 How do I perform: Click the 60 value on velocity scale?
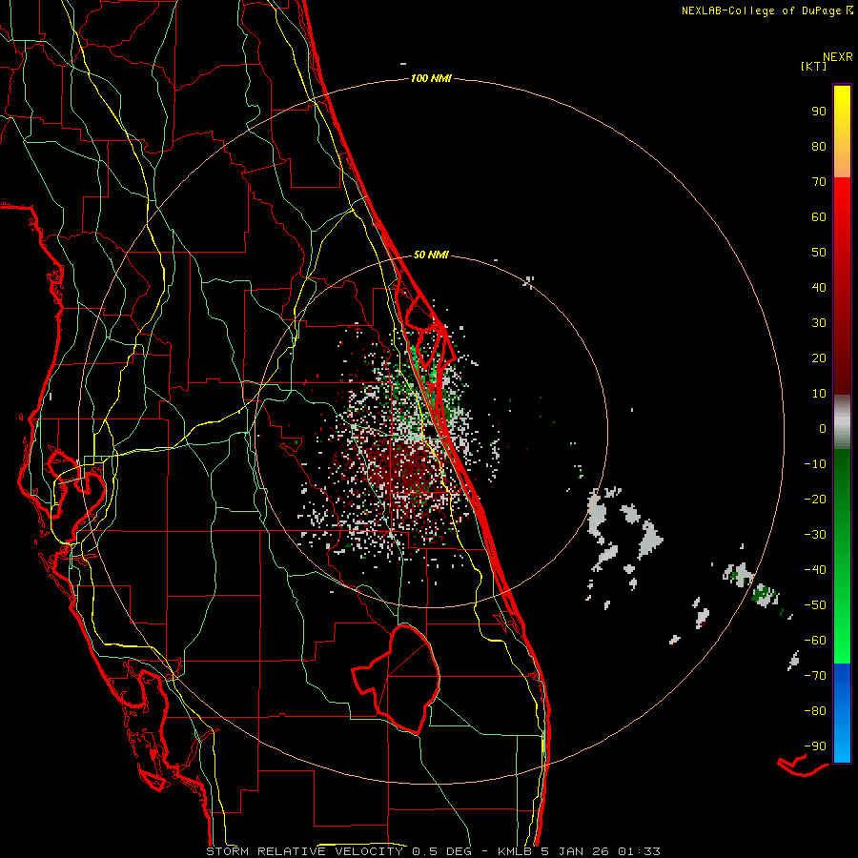[819, 217]
